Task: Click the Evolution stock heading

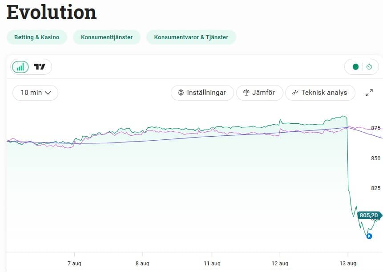Action: [x=52, y=12]
